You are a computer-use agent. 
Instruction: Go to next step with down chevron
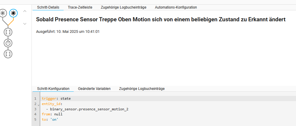(25, 24)
